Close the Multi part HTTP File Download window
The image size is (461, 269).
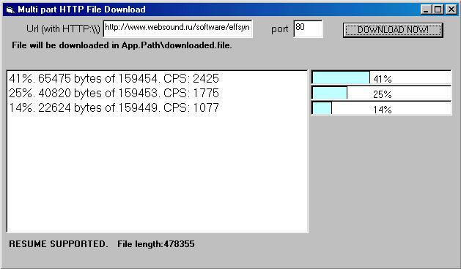pyautogui.click(x=451, y=10)
